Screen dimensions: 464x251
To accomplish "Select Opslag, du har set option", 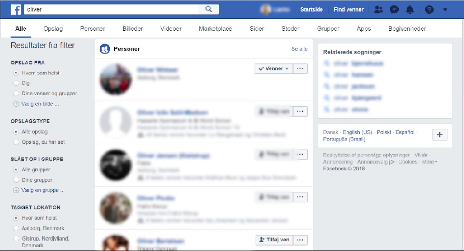I will pyautogui.click(x=16, y=142).
